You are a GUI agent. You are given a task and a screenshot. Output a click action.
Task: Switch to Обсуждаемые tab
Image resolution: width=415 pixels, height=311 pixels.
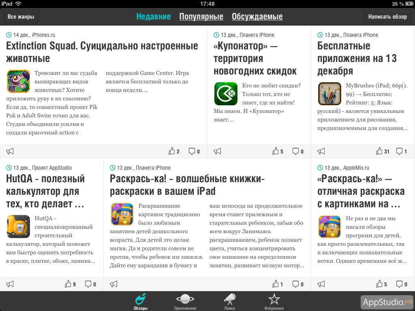coord(257,17)
